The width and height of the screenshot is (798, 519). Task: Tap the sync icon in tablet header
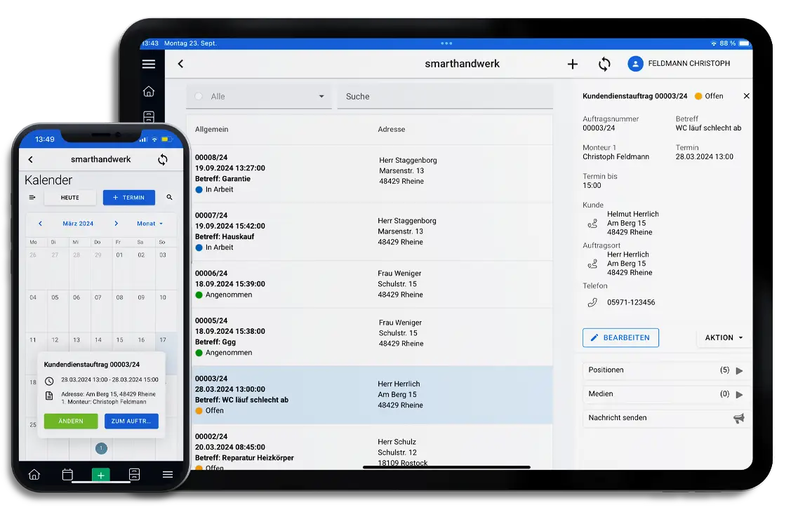604,64
